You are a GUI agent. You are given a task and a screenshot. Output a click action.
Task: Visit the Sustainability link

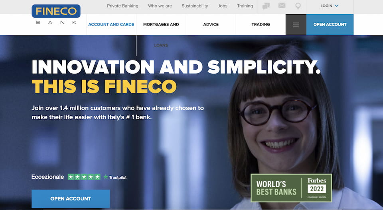pos(195,6)
